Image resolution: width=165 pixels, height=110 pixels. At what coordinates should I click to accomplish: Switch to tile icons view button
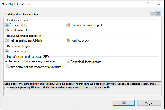pyautogui.click(x=158, y=14)
